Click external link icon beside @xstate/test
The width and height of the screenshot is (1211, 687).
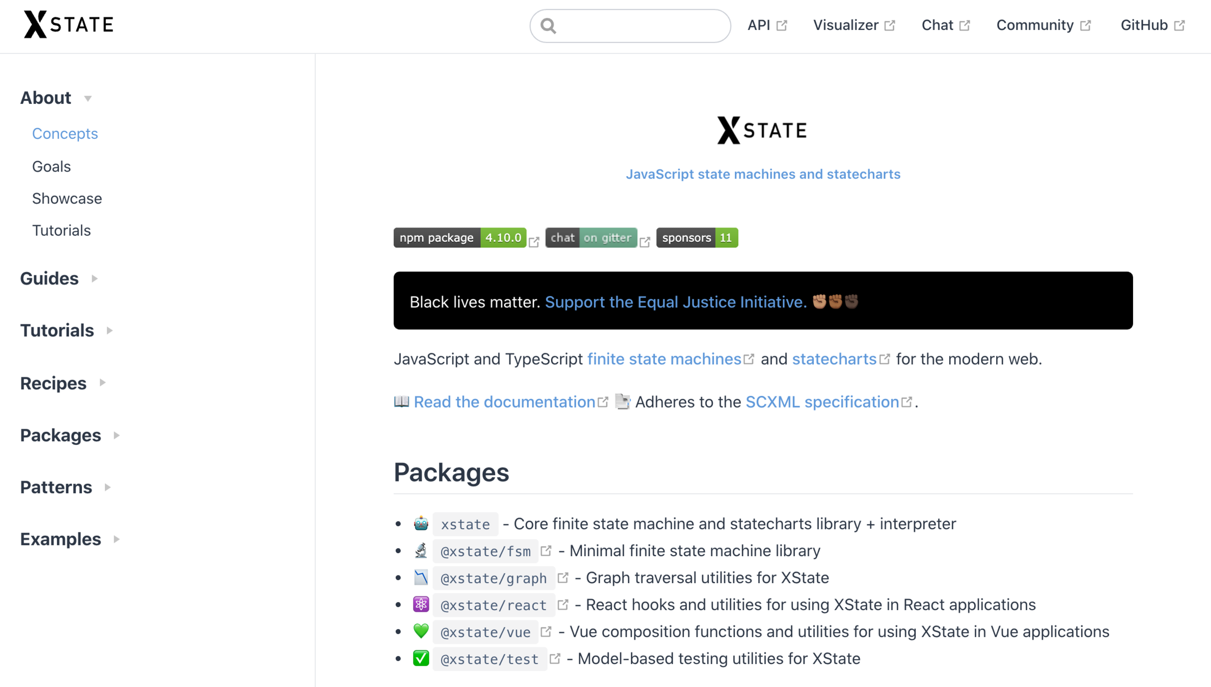point(555,659)
